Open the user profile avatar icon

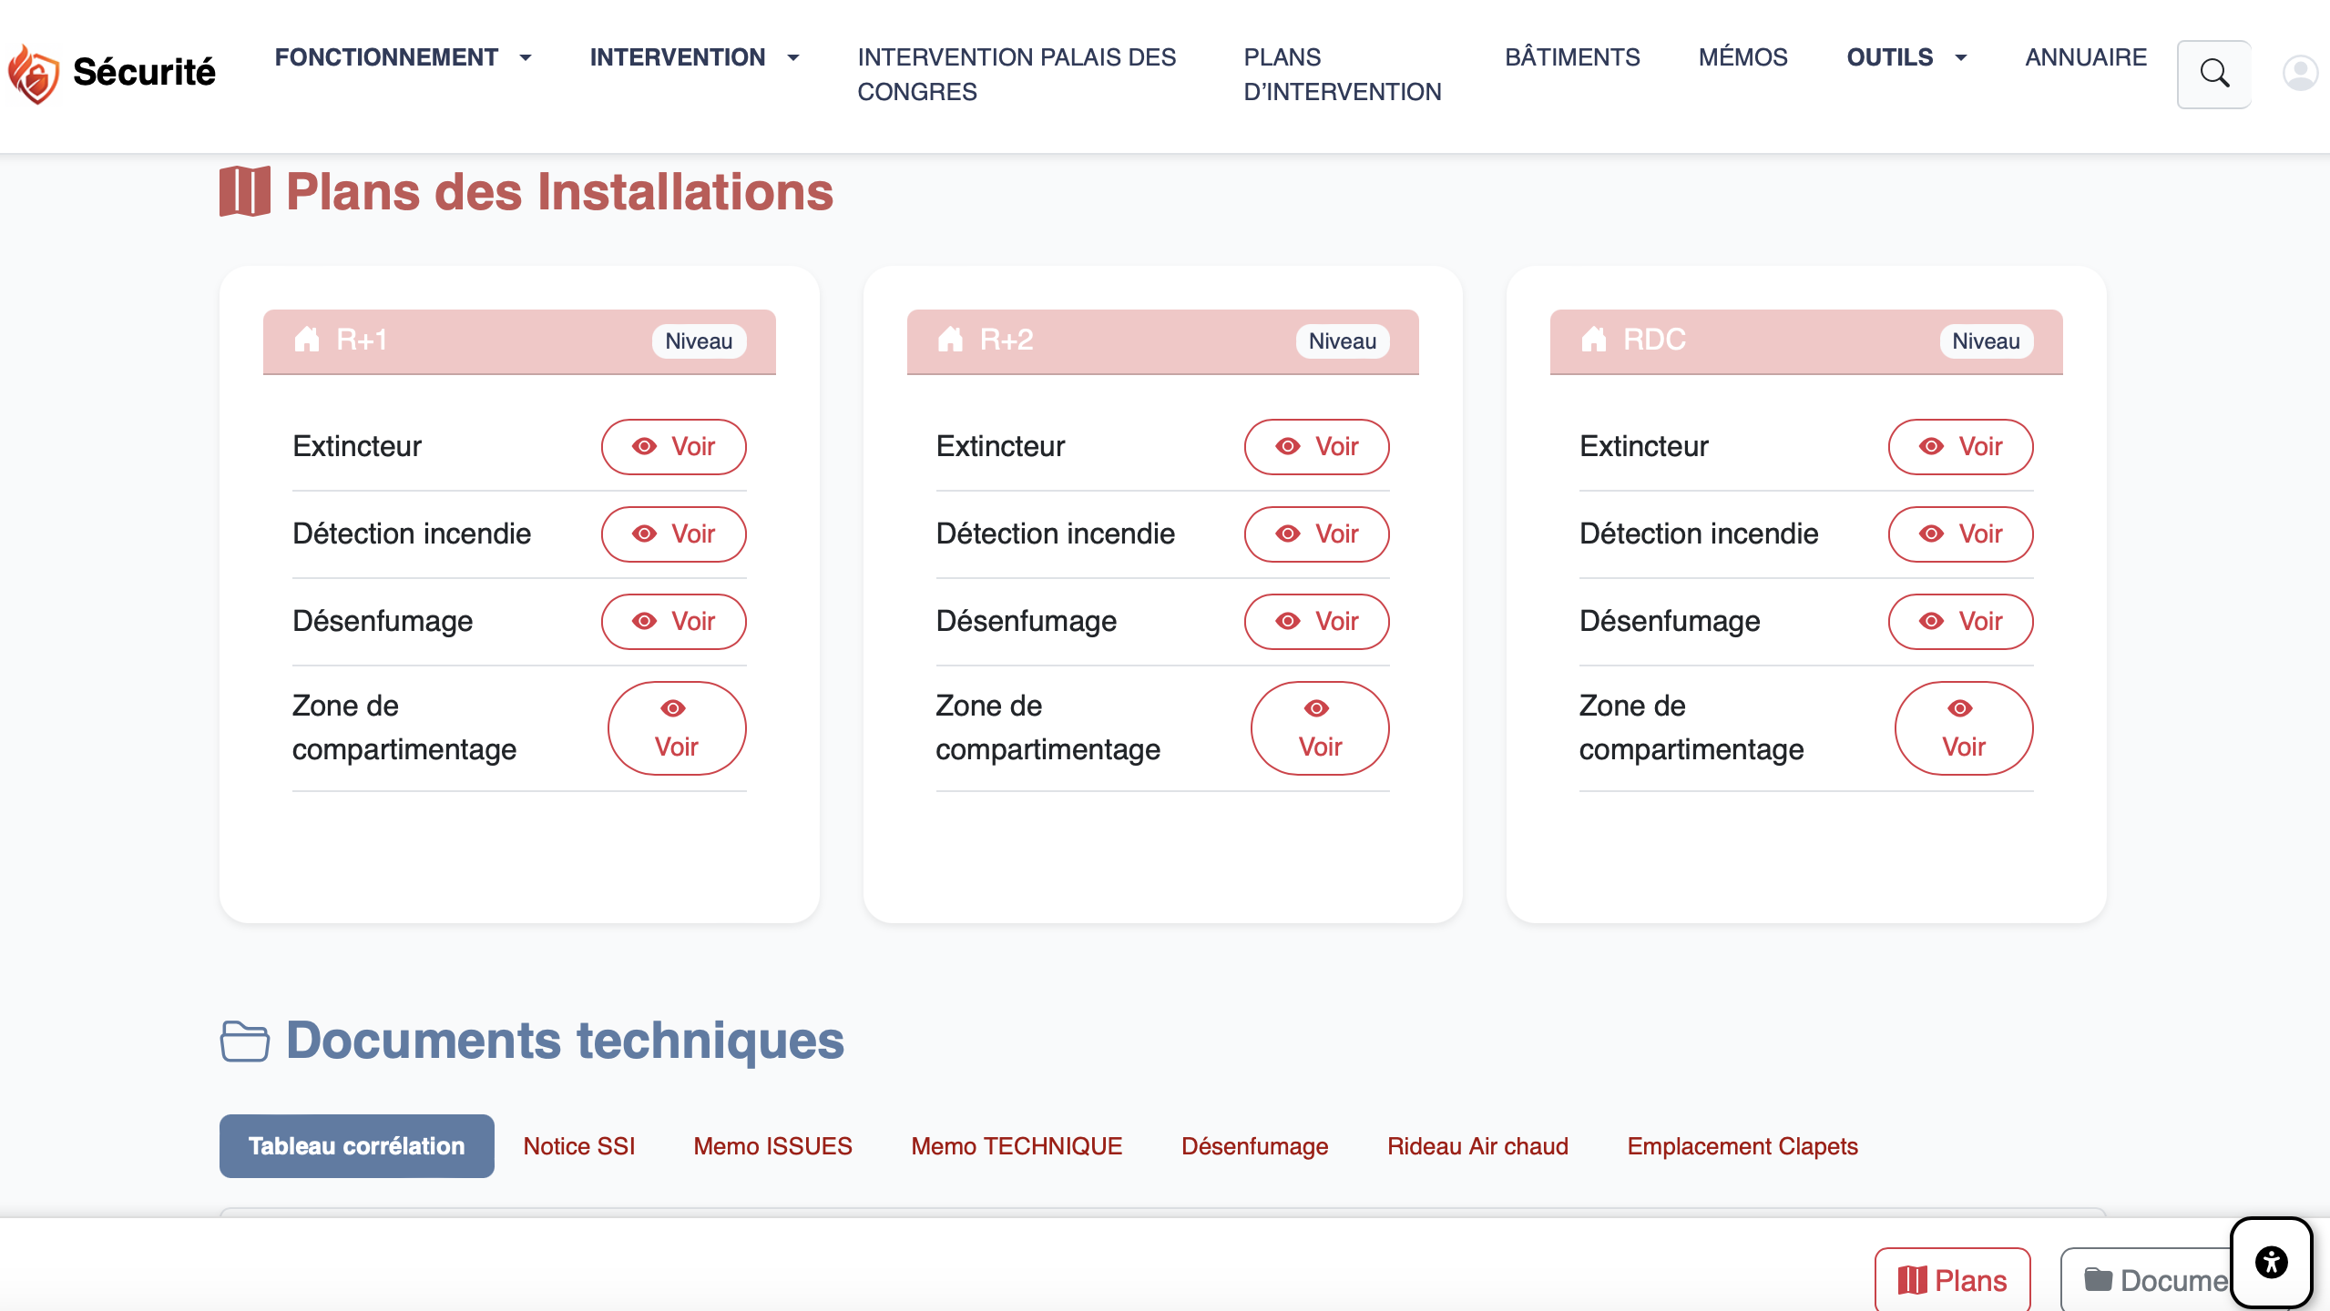pyautogui.click(x=2300, y=73)
